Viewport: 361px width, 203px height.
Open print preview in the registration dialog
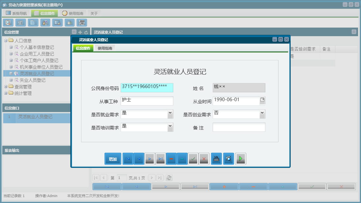[x=228, y=159]
